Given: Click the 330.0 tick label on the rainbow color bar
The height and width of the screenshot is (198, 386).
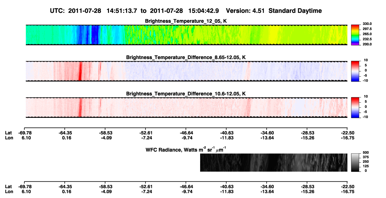Looking at the screenshot, I should tap(367, 24).
